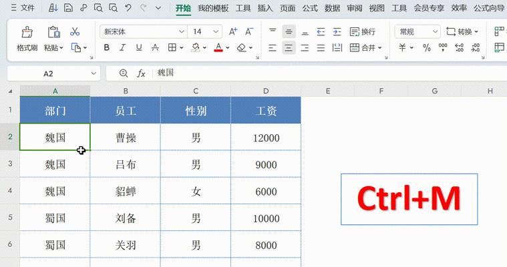The image size is (507, 267).
Task: Click the select-all corner triangle of the sheet
Action: (x=10, y=91)
